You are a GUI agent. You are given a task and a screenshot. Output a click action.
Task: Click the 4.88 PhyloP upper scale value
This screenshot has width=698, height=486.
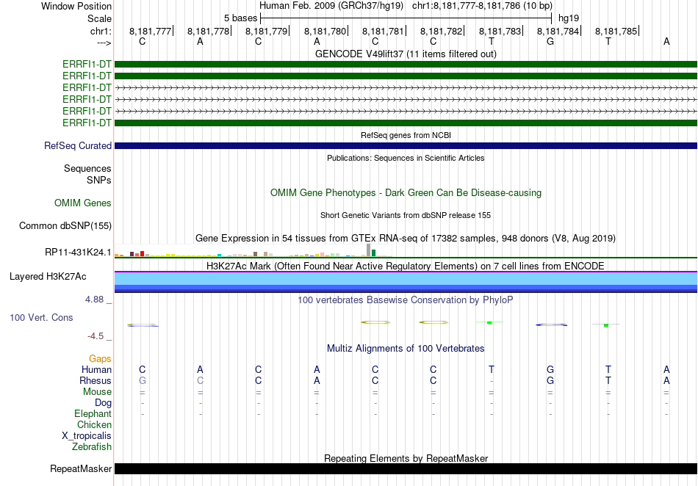click(x=94, y=300)
